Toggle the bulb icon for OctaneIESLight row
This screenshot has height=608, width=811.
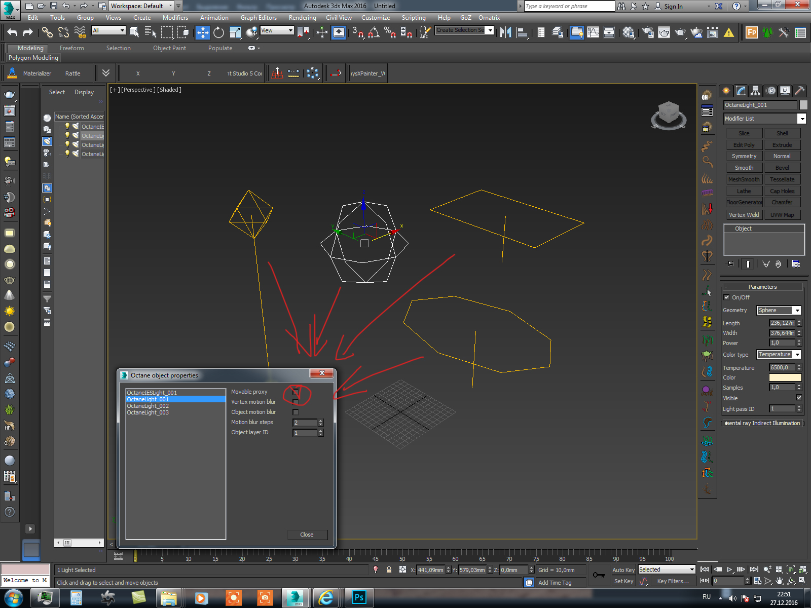click(67, 126)
